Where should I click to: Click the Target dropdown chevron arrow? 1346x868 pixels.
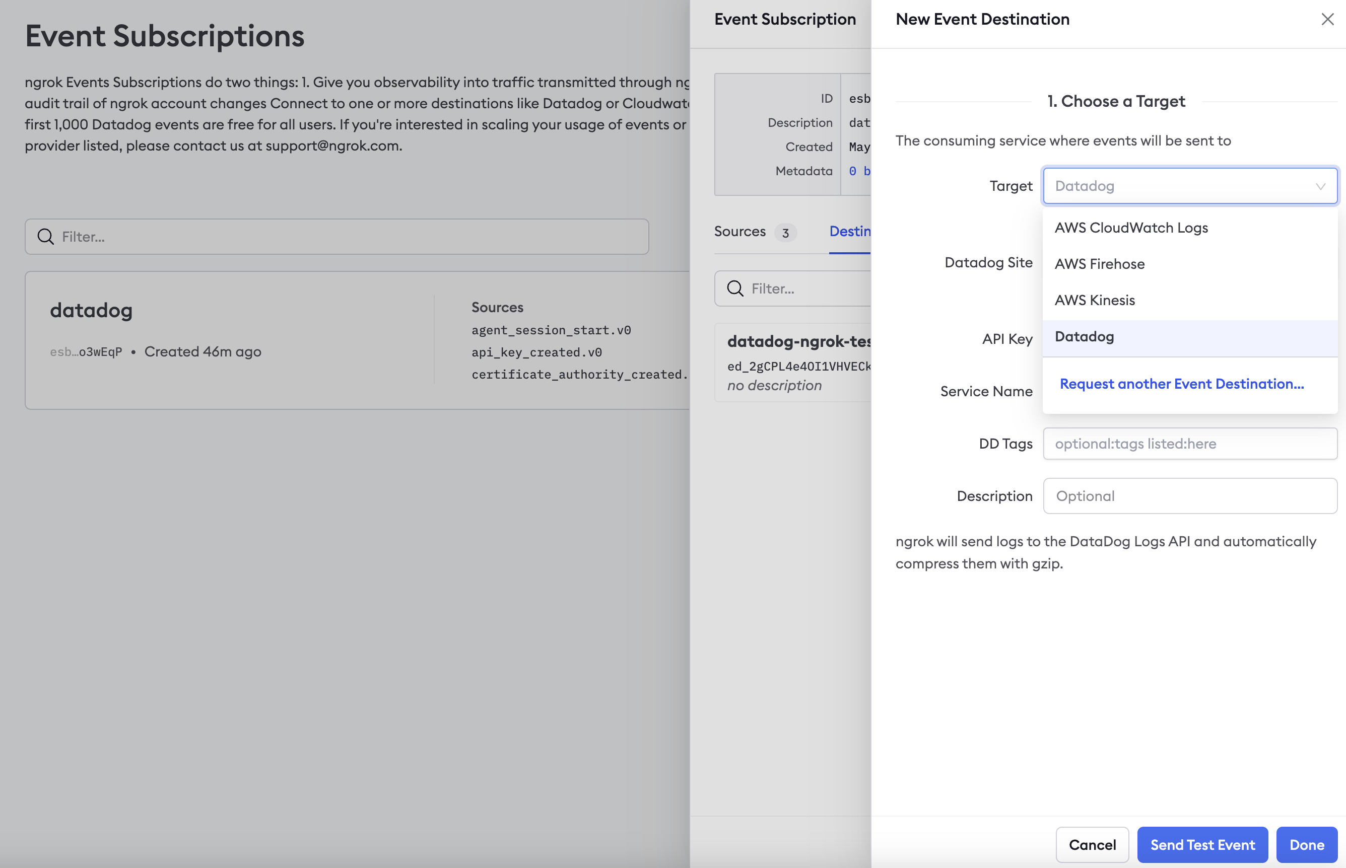(1319, 187)
